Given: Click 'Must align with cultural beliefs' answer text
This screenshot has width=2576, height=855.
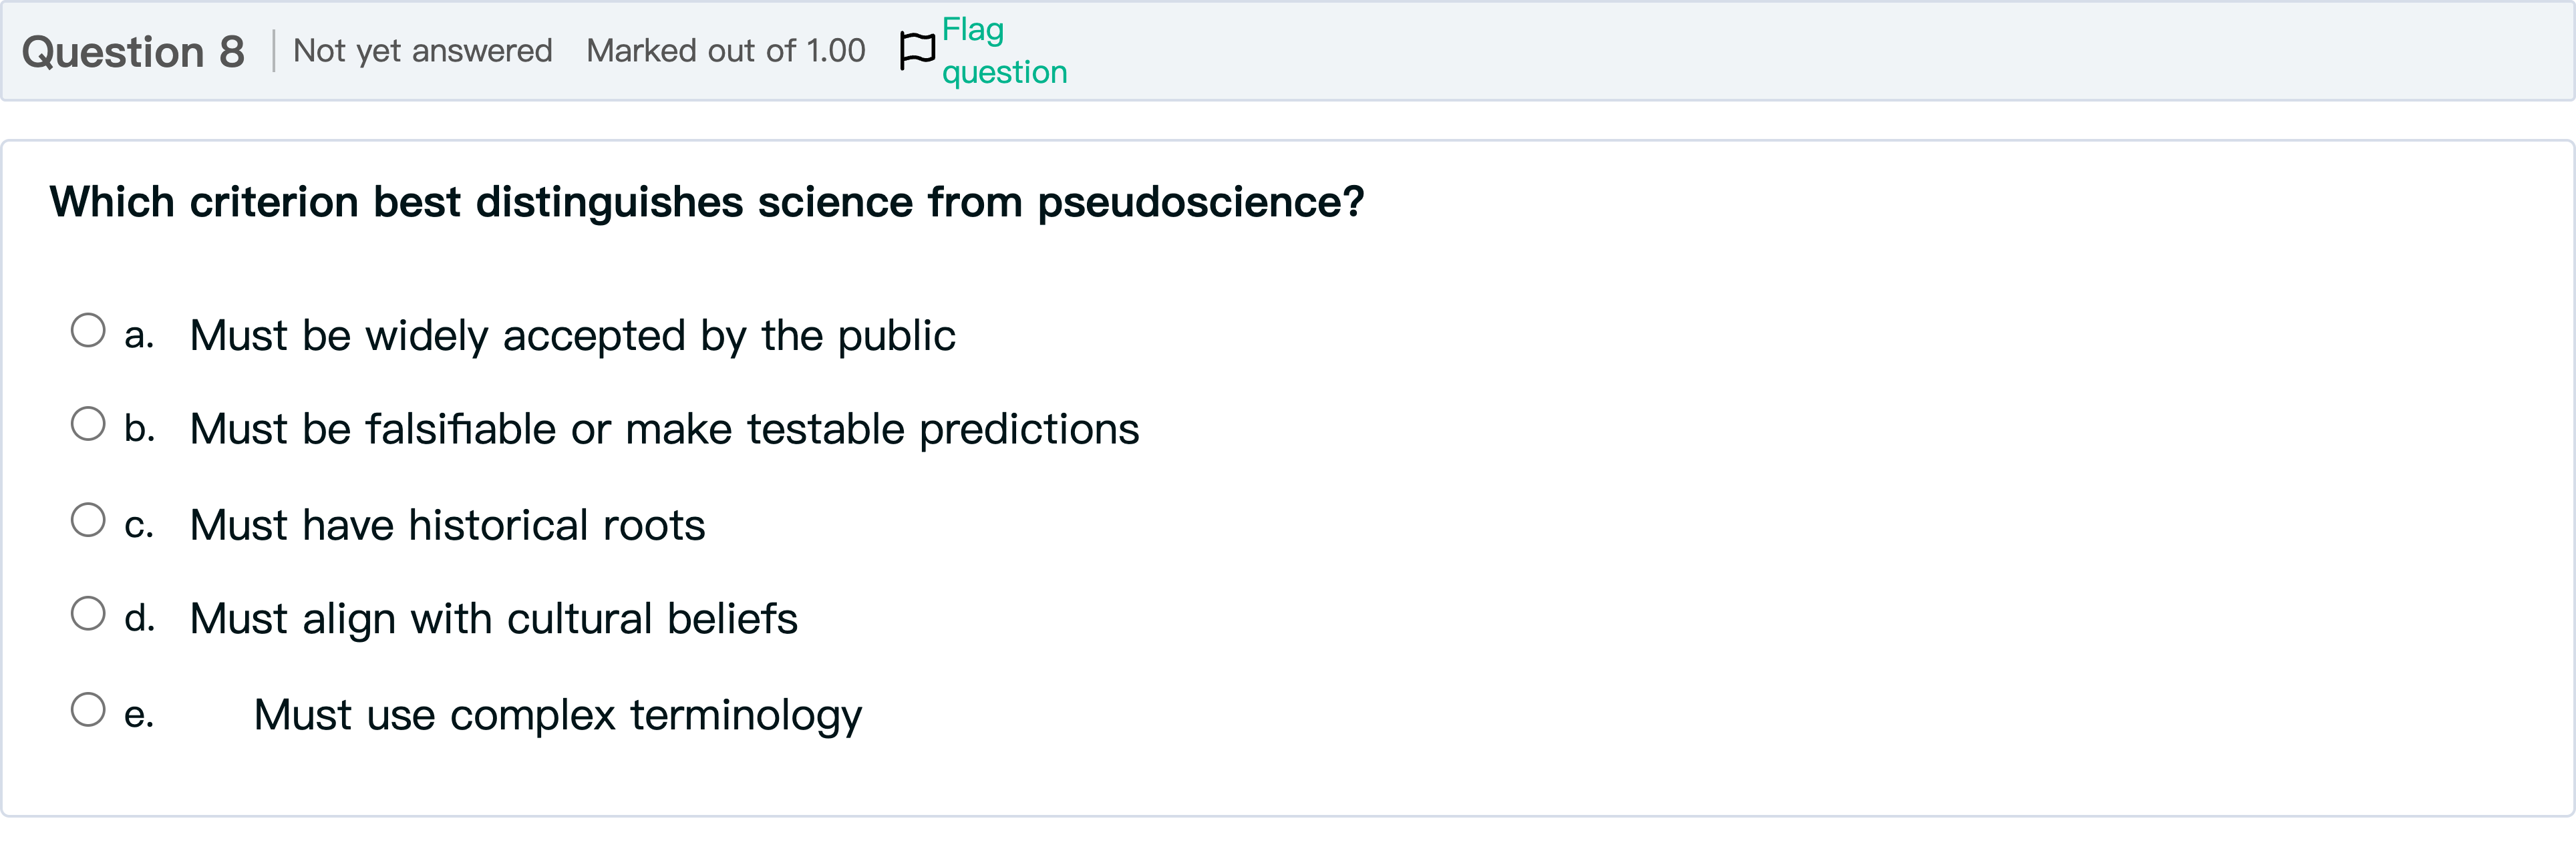Looking at the screenshot, I should (x=493, y=619).
